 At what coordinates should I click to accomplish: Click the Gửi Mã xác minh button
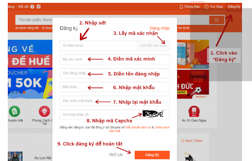[154, 46]
